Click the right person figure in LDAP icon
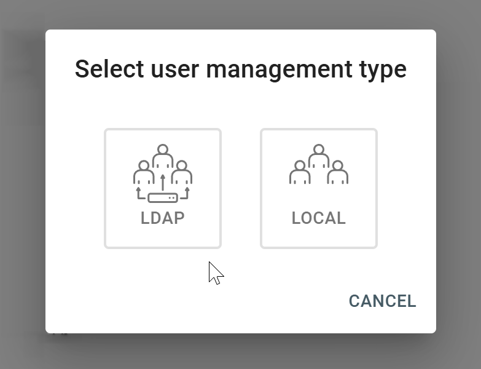Screen dimensions: 481x369 coord(182,173)
